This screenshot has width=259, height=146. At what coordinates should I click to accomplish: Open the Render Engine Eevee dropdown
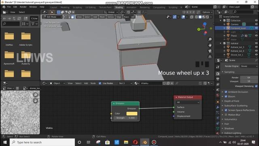click(x=249, y=66)
